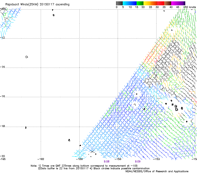This screenshot has height=173, width=197.
Task: Click the '35' legend scale label
Action: tap(164, 7)
